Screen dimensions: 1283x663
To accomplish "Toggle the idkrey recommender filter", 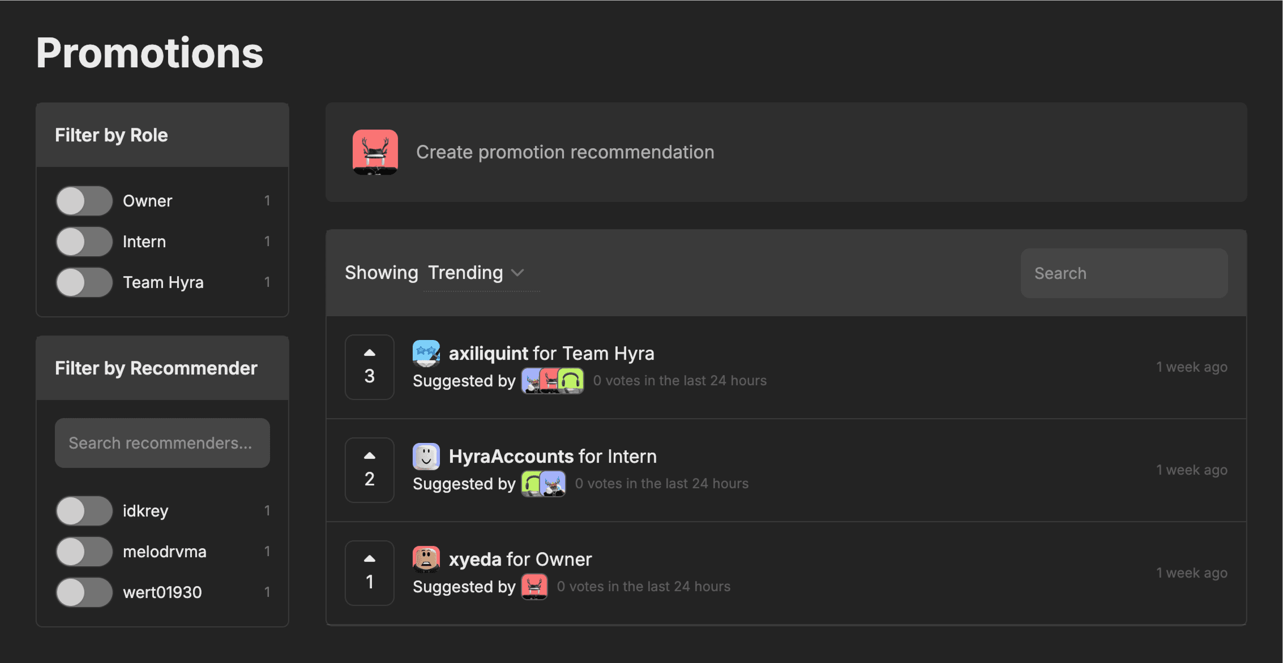I will (84, 511).
